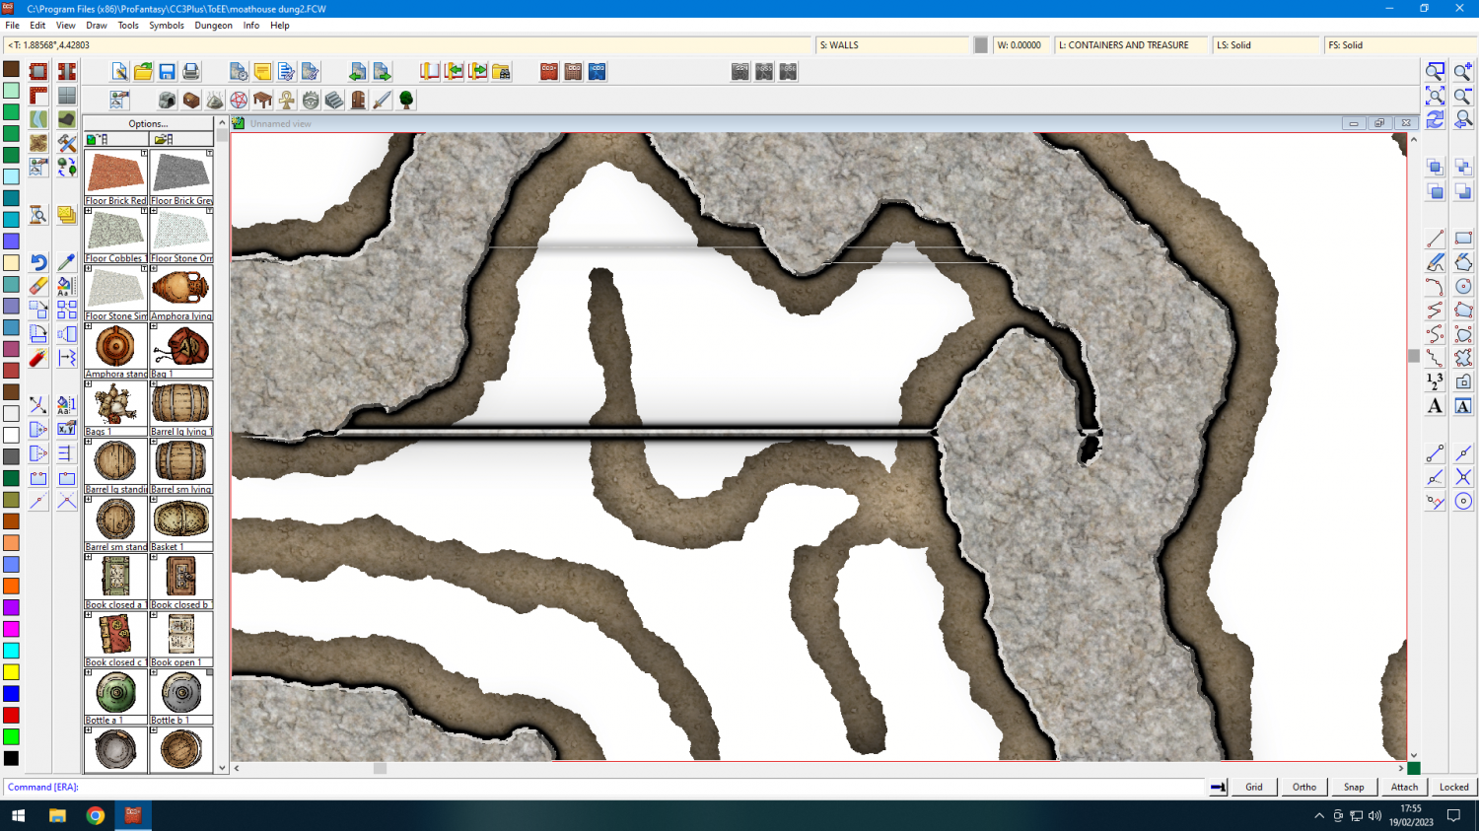
Task: Toggle Snap mode
Action: (x=1354, y=787)
